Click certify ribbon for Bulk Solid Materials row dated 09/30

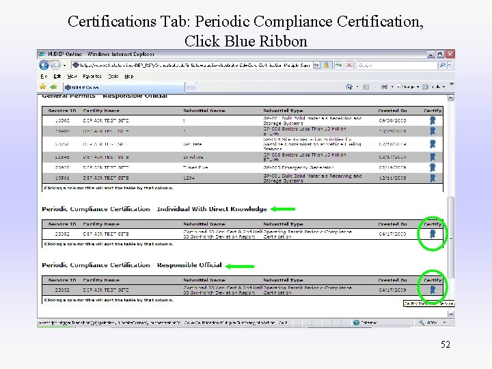coord(433,120)
